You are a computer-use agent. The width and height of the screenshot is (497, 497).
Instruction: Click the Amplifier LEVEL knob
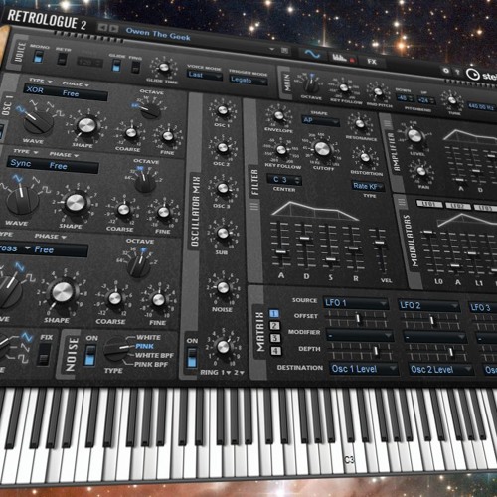coord(414,135)
